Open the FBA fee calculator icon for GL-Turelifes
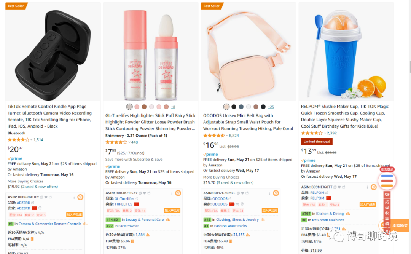This screenshot has height=254, width=411. tap(133, 241)
